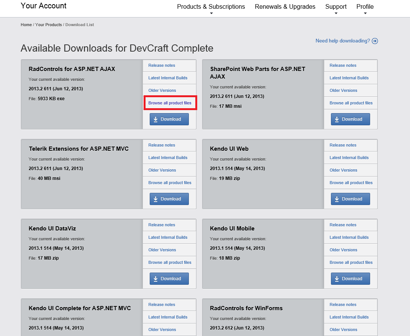Open Latest Internal Builds for Kendo UI DataViz
The height and width of the screenshot is (336, 410).
[168, 238]
